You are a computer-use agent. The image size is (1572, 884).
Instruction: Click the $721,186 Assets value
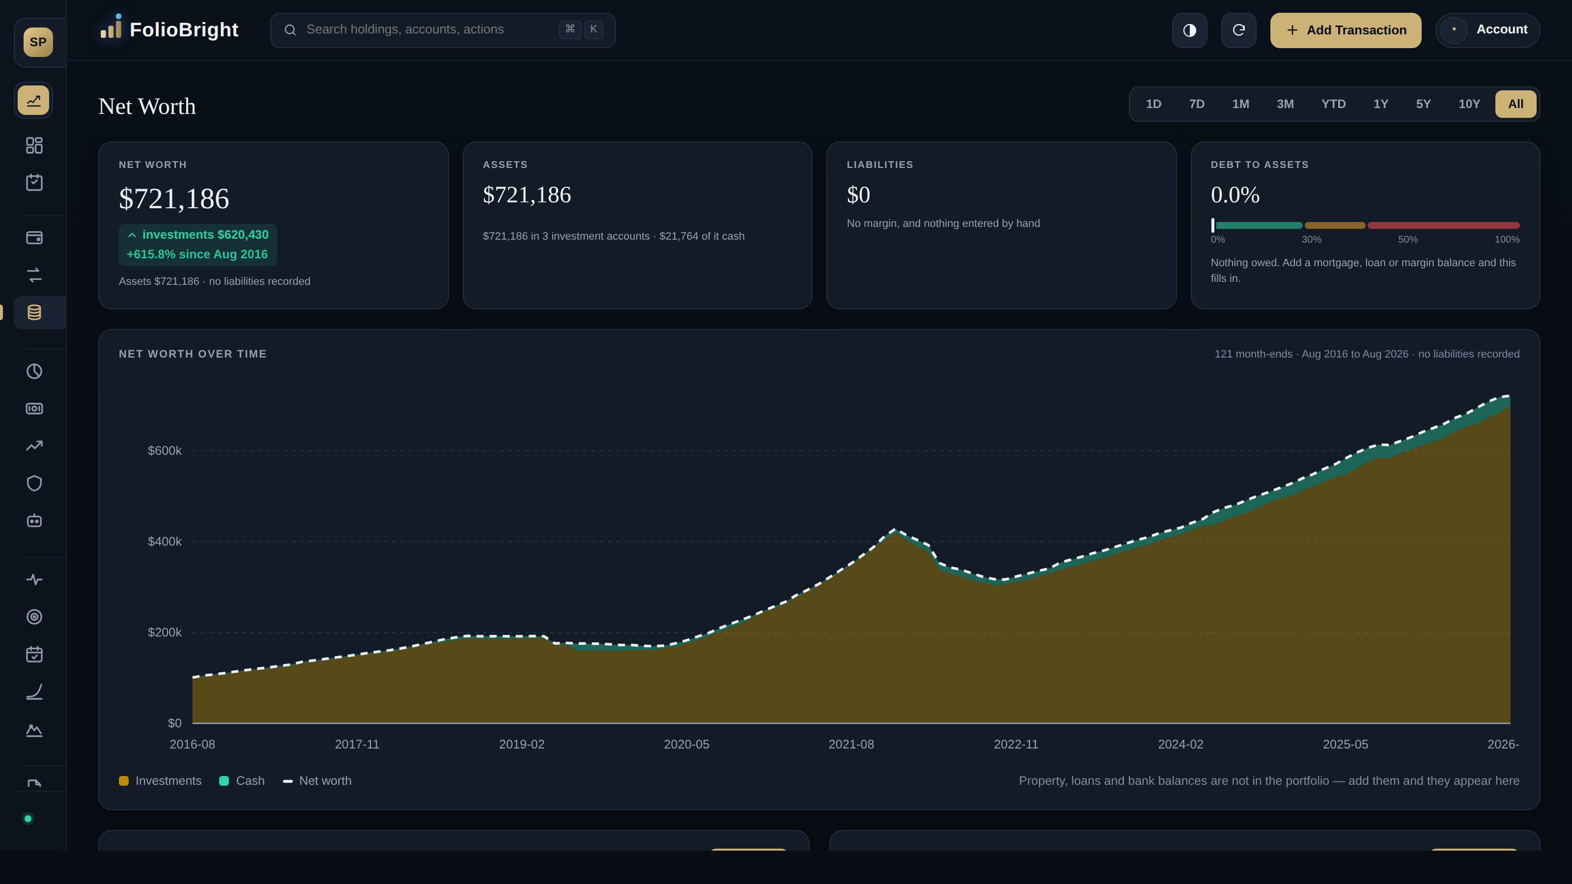[527, 195]
